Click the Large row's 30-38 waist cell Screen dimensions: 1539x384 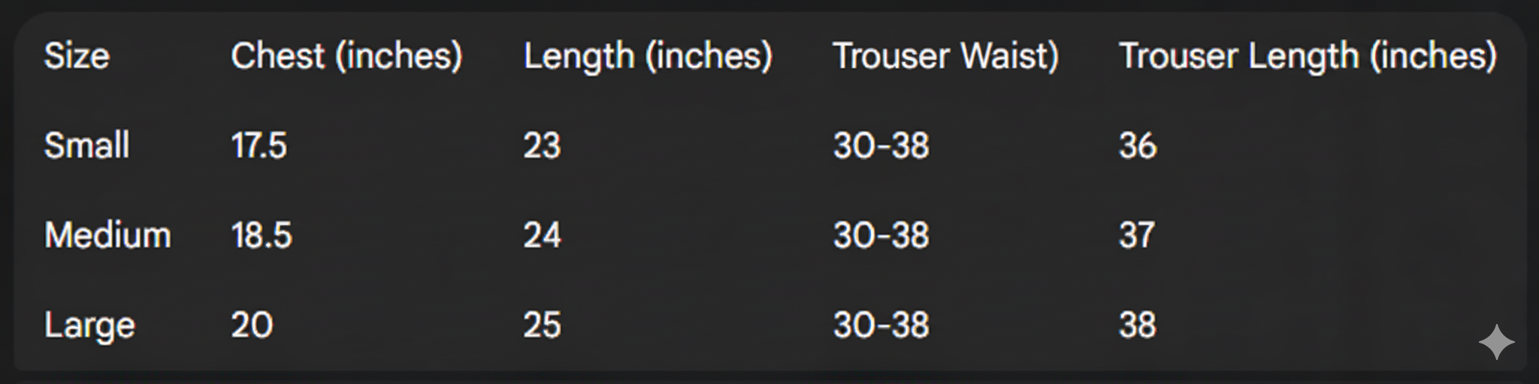[881, 325]
